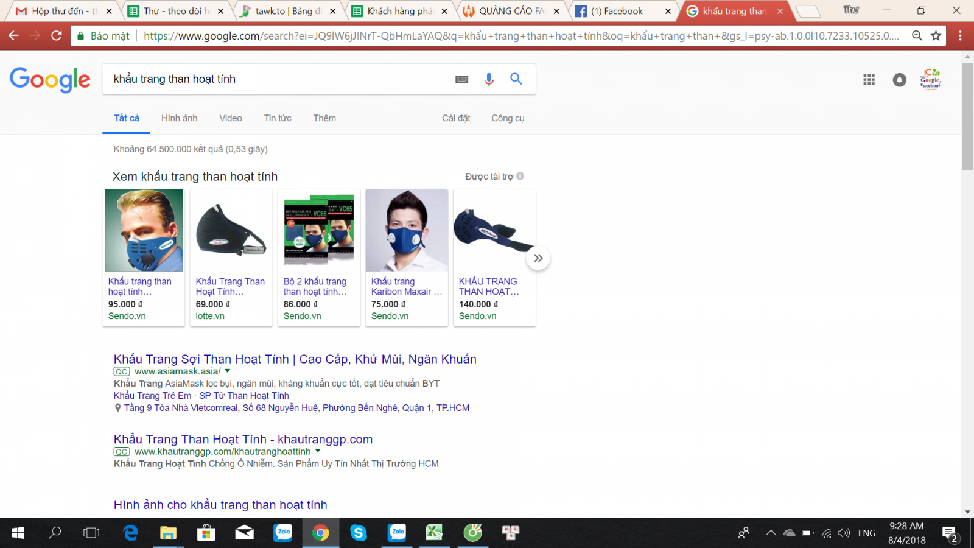Screen dimensions: 974x548
Task: Start voice search with microphone icon
Action: (489, 79)
